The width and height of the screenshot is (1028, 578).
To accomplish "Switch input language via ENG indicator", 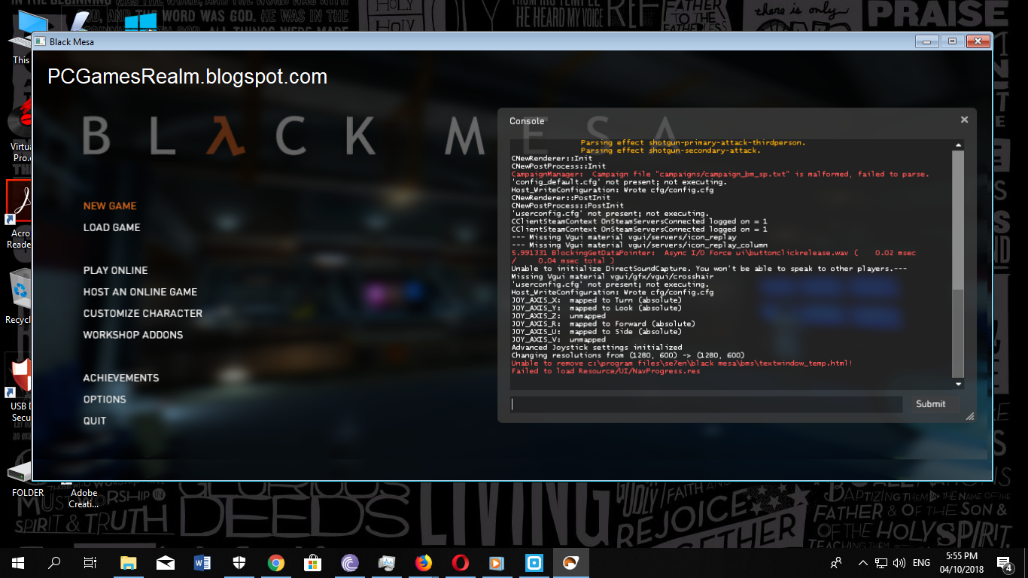I will [921, 562].
